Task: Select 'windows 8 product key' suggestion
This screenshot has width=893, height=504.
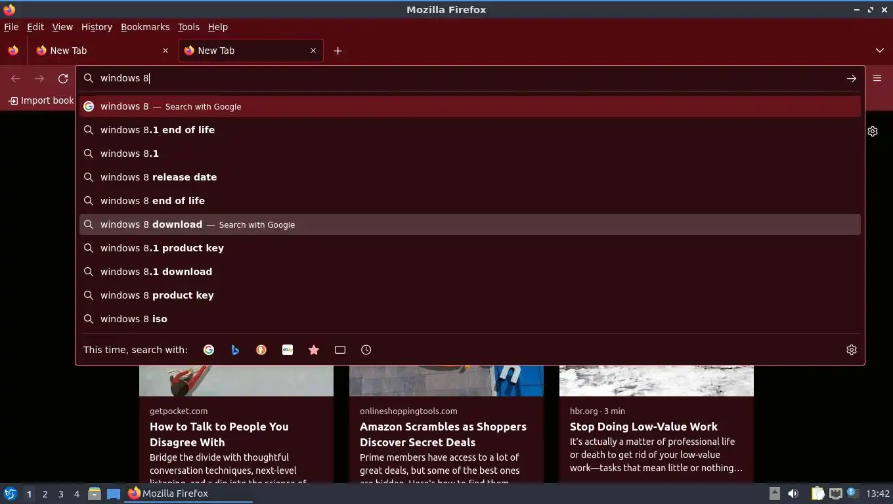Action: click(470, 295)
